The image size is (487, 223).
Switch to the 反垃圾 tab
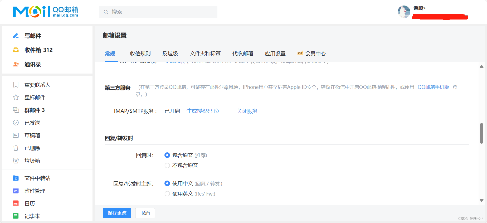coord(170,54)
